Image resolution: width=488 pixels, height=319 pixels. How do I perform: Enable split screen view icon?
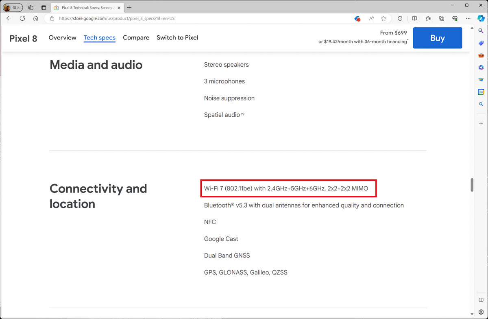click(x=414, y=18)
